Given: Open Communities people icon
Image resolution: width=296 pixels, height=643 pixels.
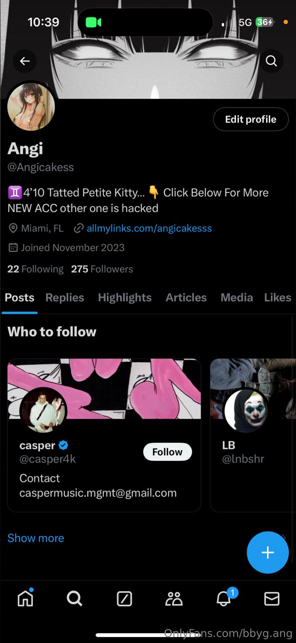Looking at the screenshot, I should tap(174, 598).
